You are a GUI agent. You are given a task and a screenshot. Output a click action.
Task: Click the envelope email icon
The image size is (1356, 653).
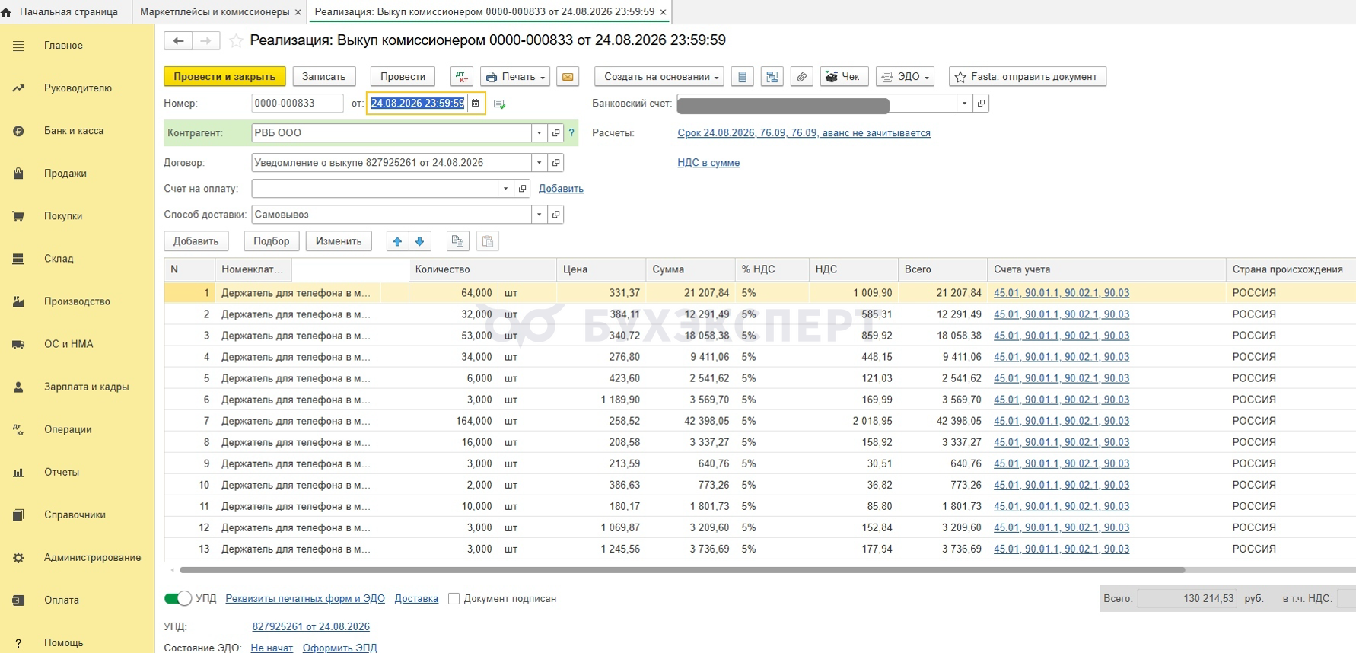pos(567,77)
